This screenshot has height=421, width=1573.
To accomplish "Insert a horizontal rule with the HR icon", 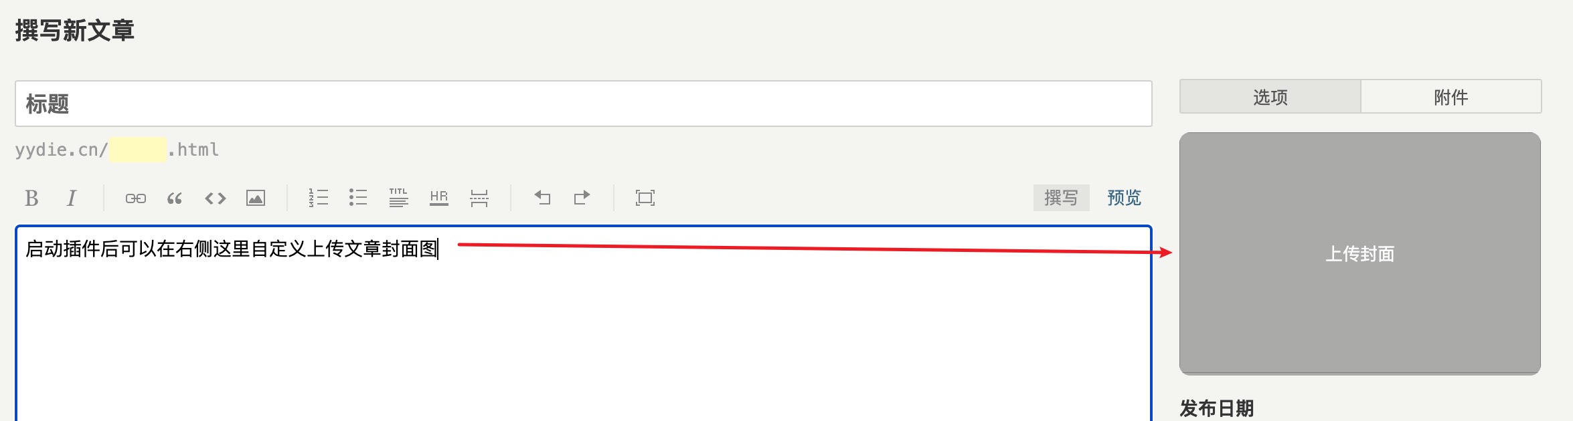I will [x=439, y=198].
